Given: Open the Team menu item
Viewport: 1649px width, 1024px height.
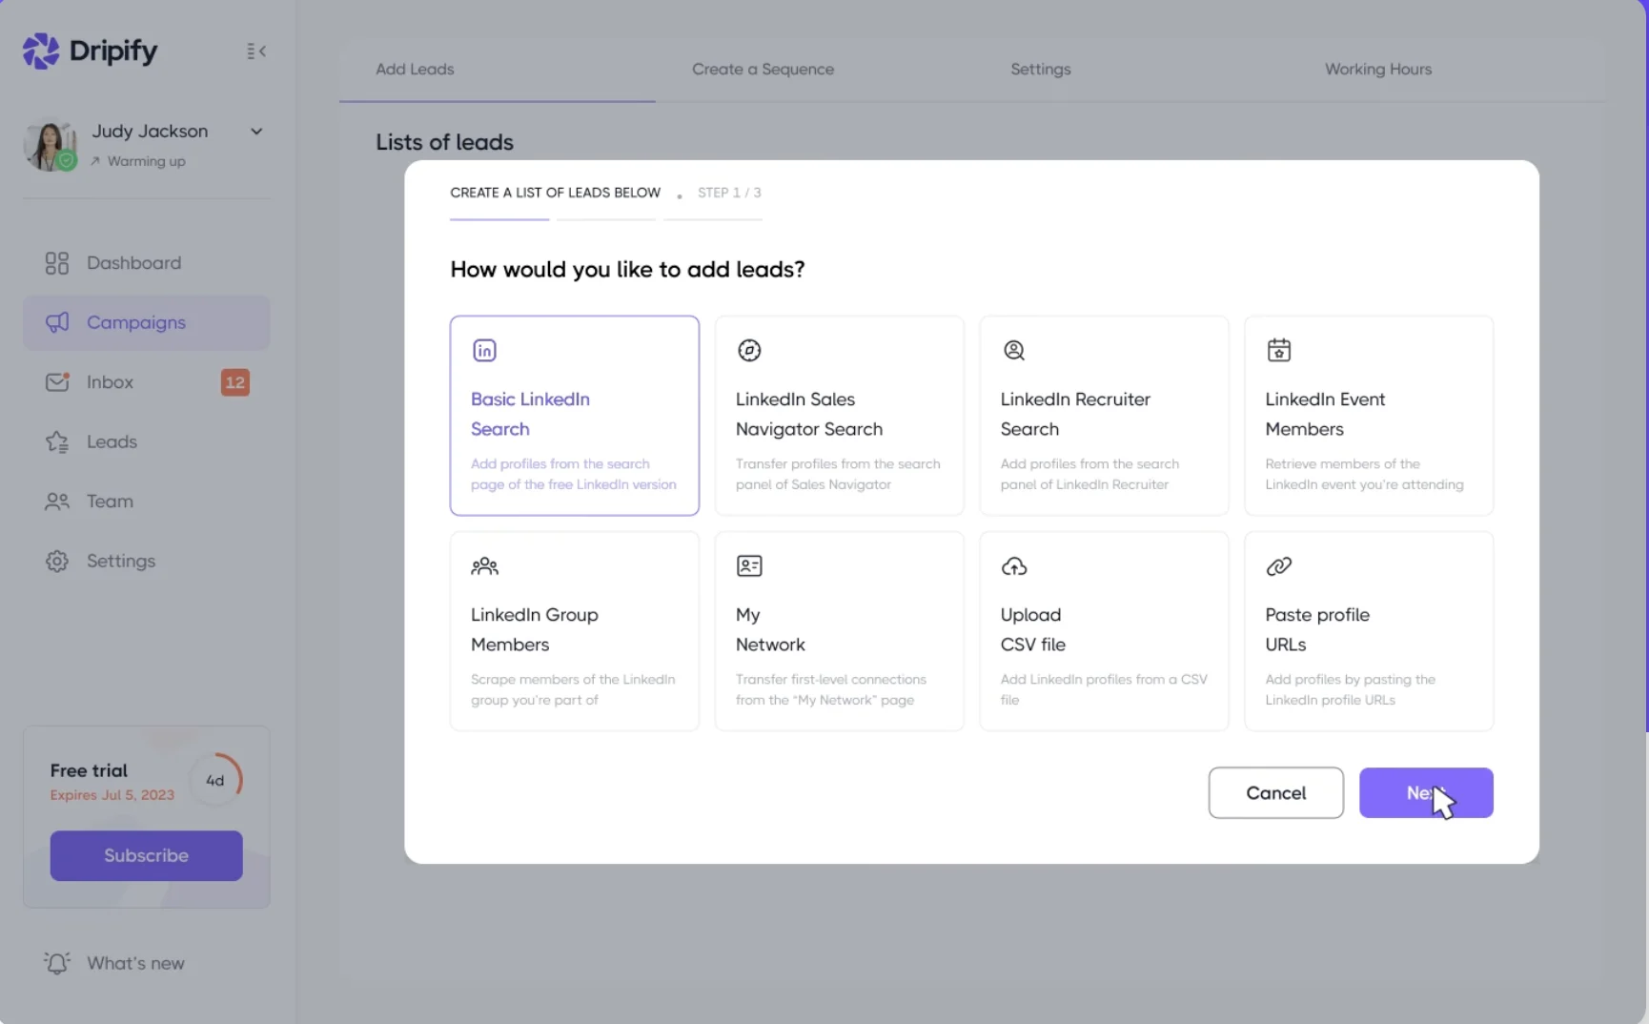Looking at the screenshot, I should tap(147, 502).
